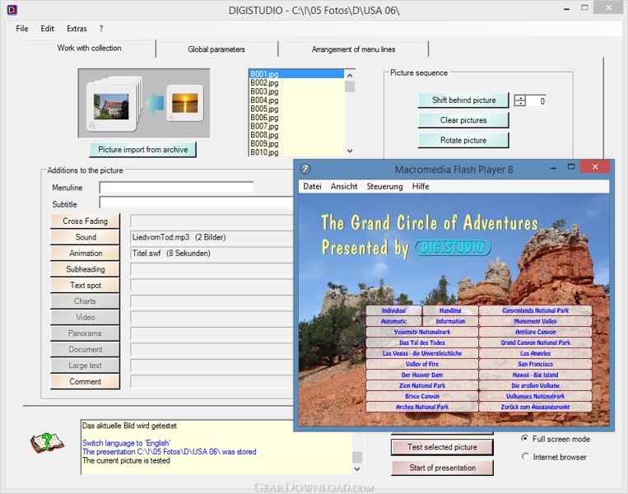Screen dimensions: 628x494
Task: Click Automatic in Flash presentation menu
Action: tap(393, 321)
